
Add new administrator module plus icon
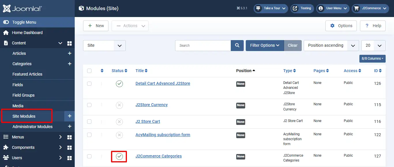pos(70,127)
